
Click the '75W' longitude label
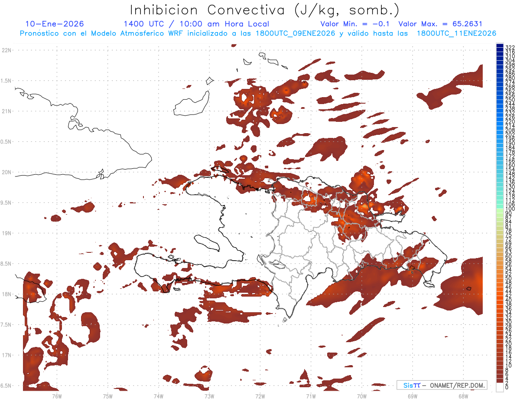pos(107,396)
